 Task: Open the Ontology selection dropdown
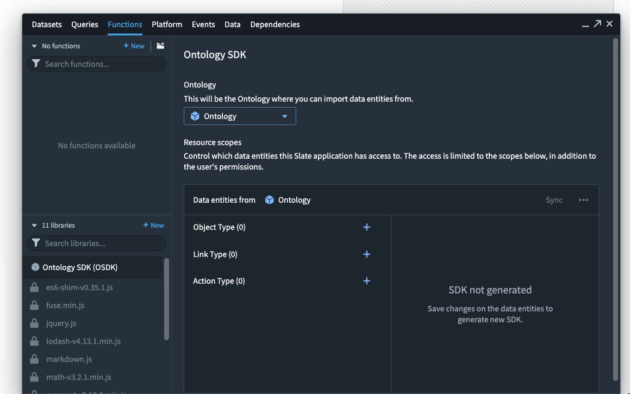pyautogui.click(x=240, y=116)
